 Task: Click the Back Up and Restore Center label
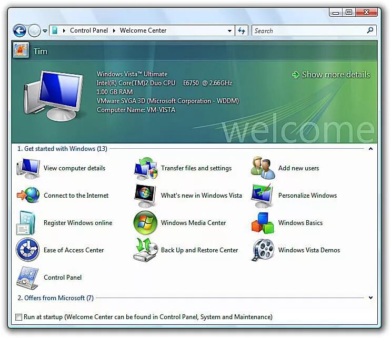(199, 250)
